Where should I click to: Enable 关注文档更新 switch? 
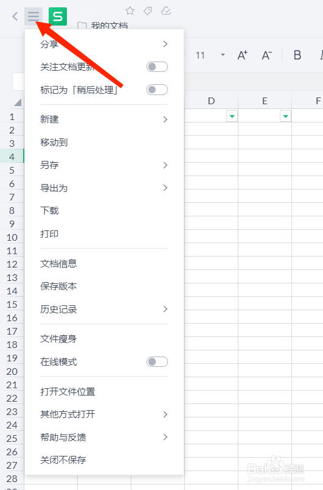(x=157, y=66)
